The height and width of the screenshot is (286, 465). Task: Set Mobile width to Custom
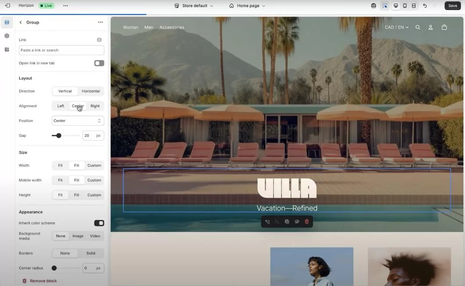[x=94, y=180]
